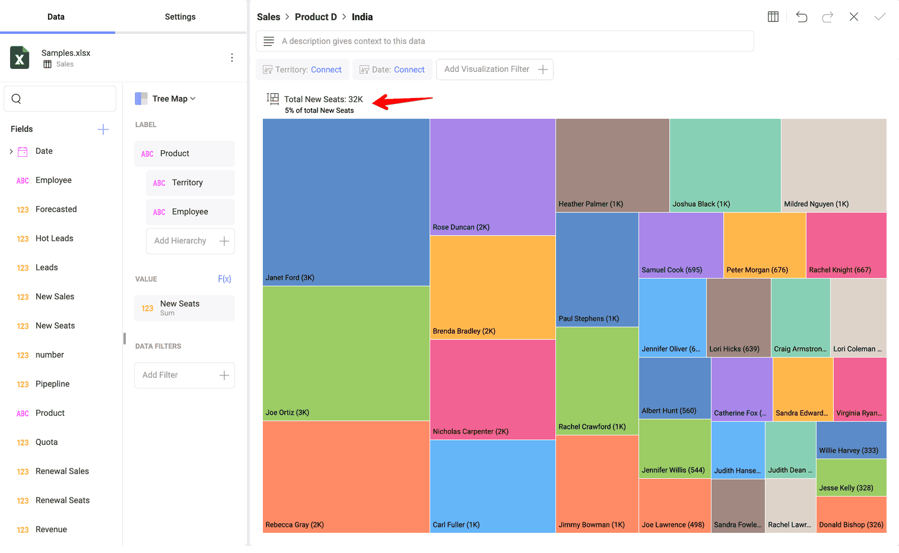The image size is (899, 553).
Task: Select the Revenue field
Action: click(x=51, y=529)
